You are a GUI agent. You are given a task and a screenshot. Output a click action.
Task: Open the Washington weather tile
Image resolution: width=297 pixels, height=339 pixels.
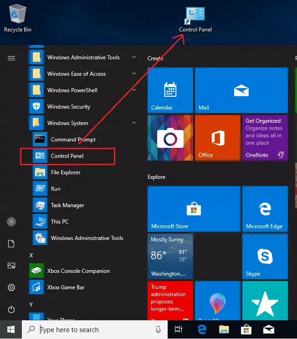pos(170,256)
